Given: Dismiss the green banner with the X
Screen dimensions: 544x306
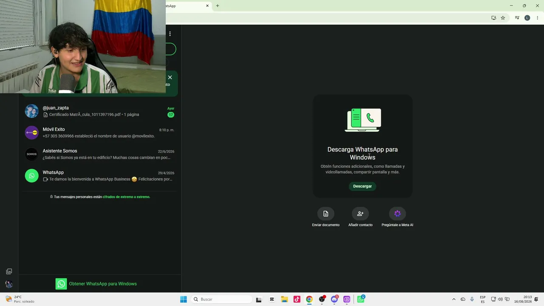Looking at the screenshot, I should 170,77.
